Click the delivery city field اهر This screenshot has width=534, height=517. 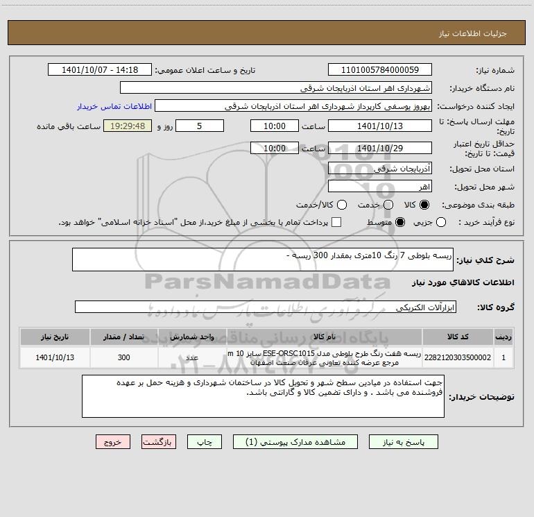(380, 187)
